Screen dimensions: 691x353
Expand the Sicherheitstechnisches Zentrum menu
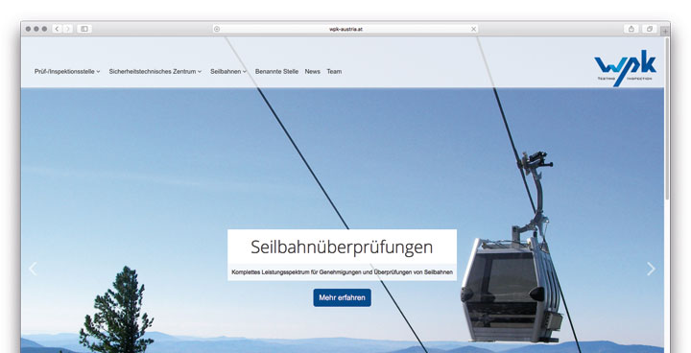(155, 71)
